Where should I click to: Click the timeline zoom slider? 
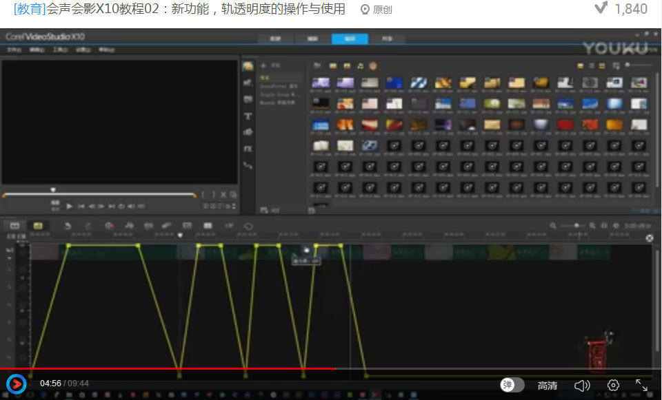pos(574,226)
